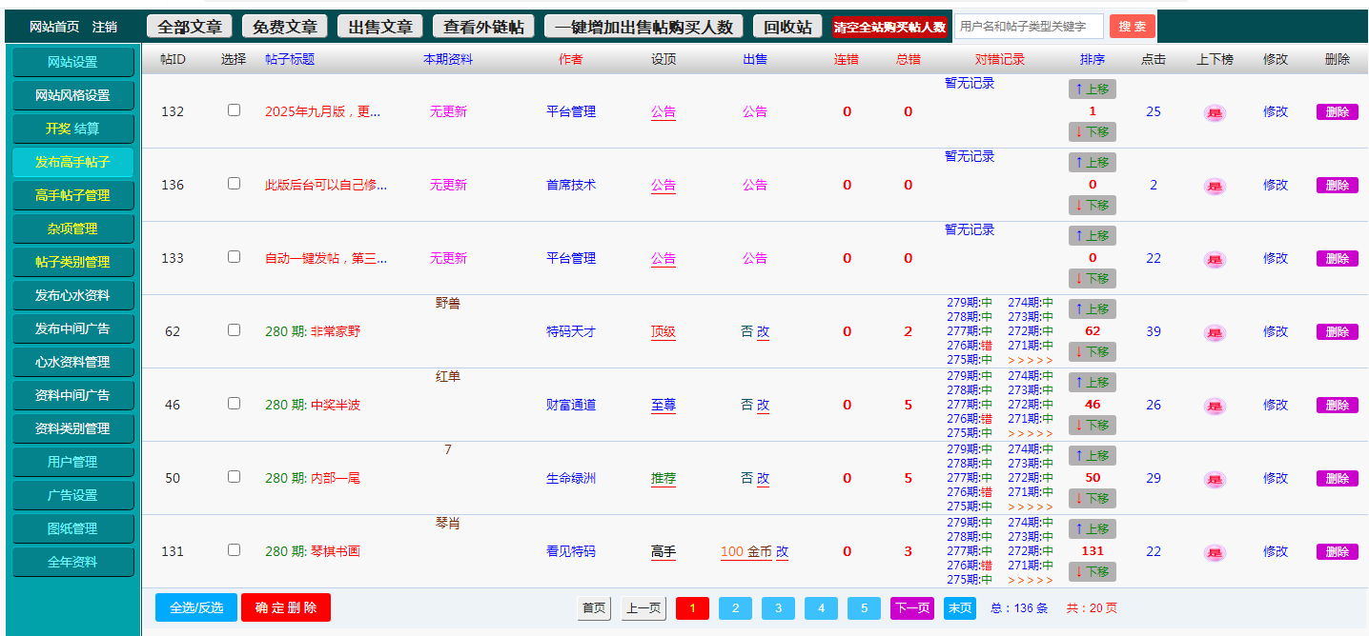
Task: Click the magenta 删除 button for post 136
Action: coord(1337,185)
